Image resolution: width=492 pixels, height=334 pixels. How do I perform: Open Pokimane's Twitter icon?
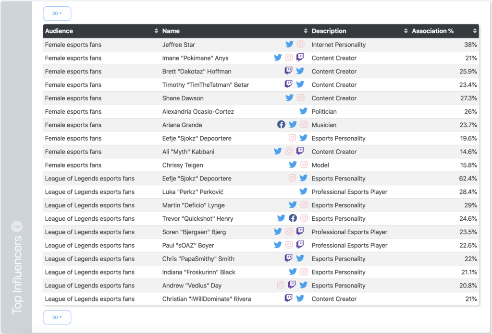tap(278, 58)
